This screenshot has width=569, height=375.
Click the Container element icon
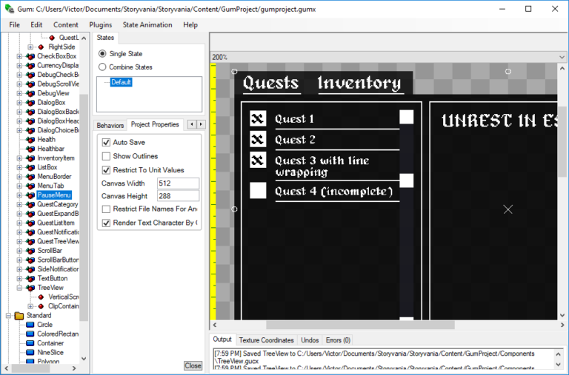click(30, 343)
